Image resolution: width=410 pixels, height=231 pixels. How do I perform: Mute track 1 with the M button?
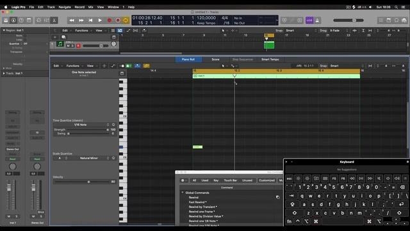(x=68, y=46)
